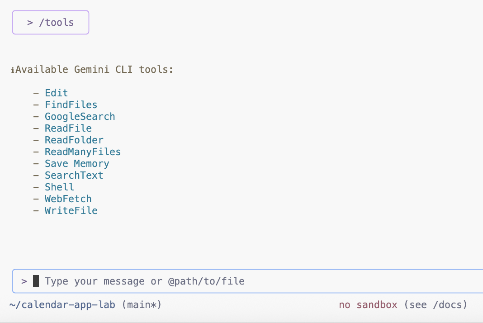Screen dimensions: 483x323
Task: Click the ReadFolder tool name
Action: [x=74, y=140]
